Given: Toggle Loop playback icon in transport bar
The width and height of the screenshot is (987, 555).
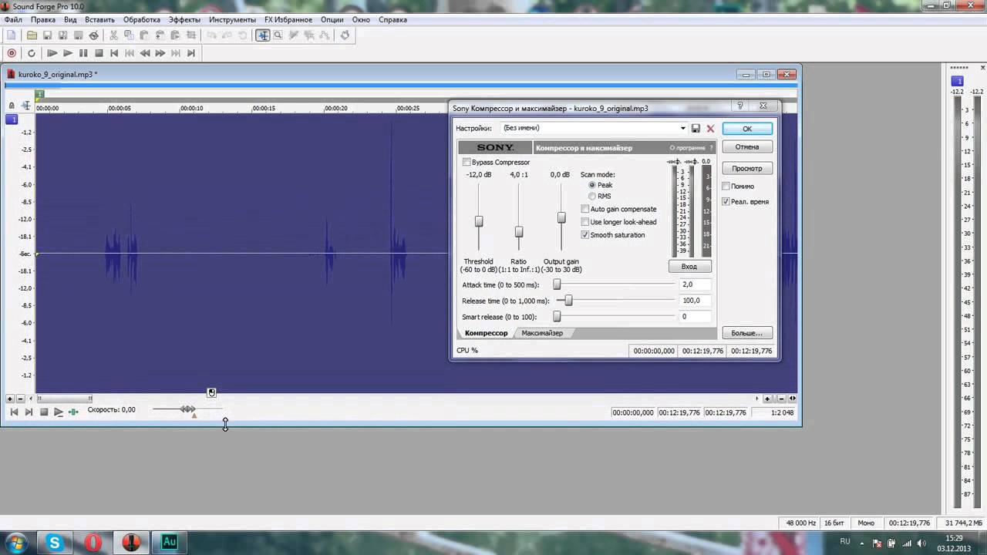Looking at the screenshot, I should click(x=32, y=53).
